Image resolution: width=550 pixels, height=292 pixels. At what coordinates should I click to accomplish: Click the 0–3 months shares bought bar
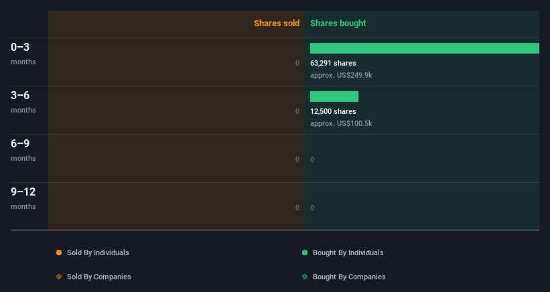coord(425,48)
